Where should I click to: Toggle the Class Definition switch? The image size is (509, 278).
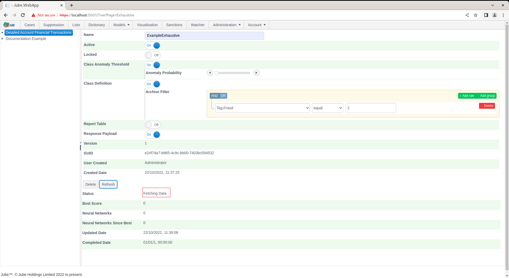pos(153,84)
